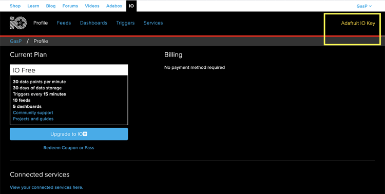Click View your connected services here link
385x194 pixels.
click(x=46, y=187)
